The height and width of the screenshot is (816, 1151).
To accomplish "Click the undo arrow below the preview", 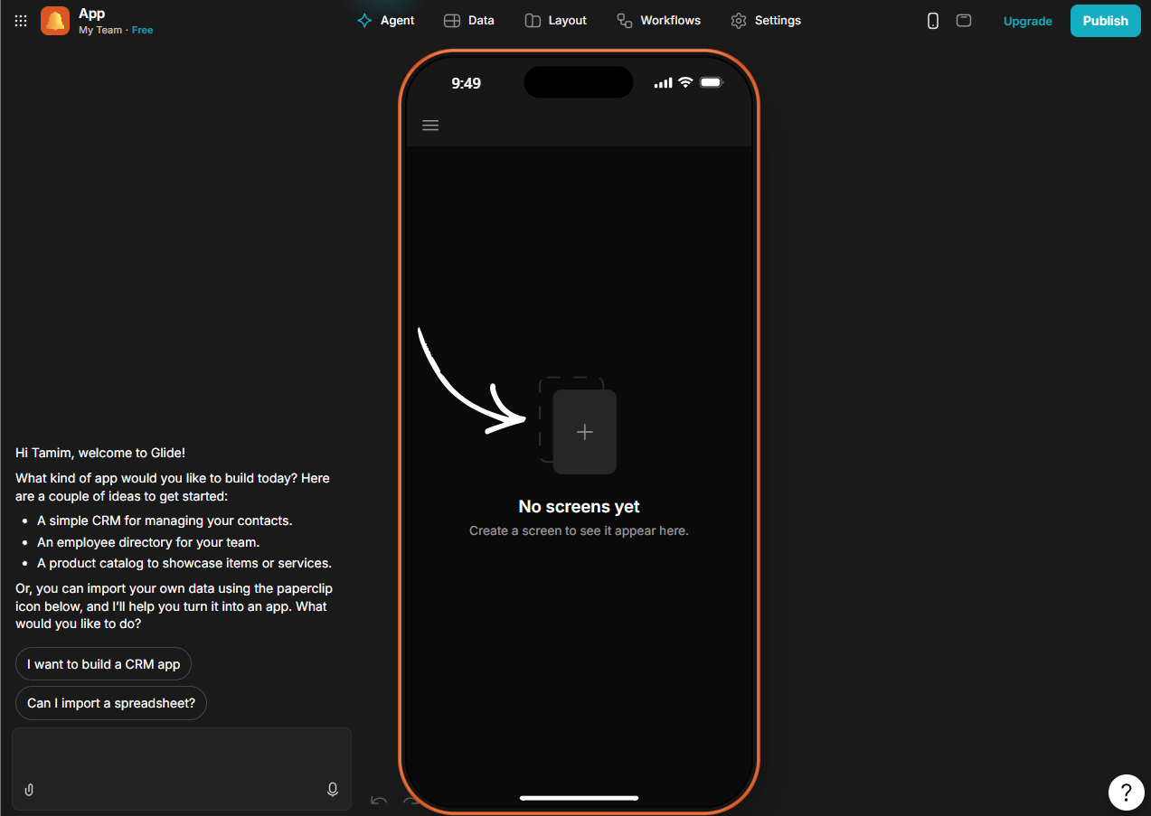I will 379,801.
